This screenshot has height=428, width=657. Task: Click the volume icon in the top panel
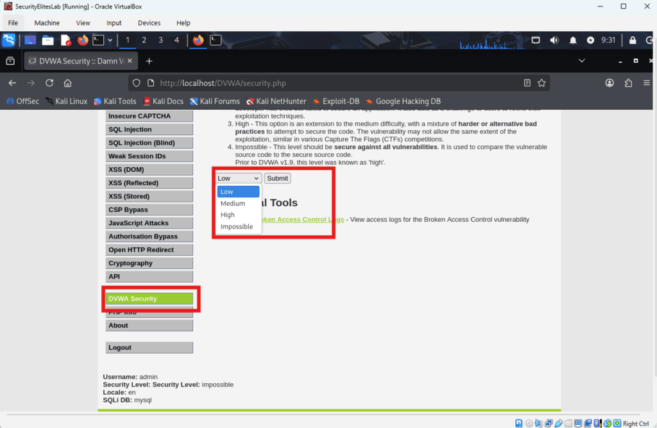pos(555,40)
